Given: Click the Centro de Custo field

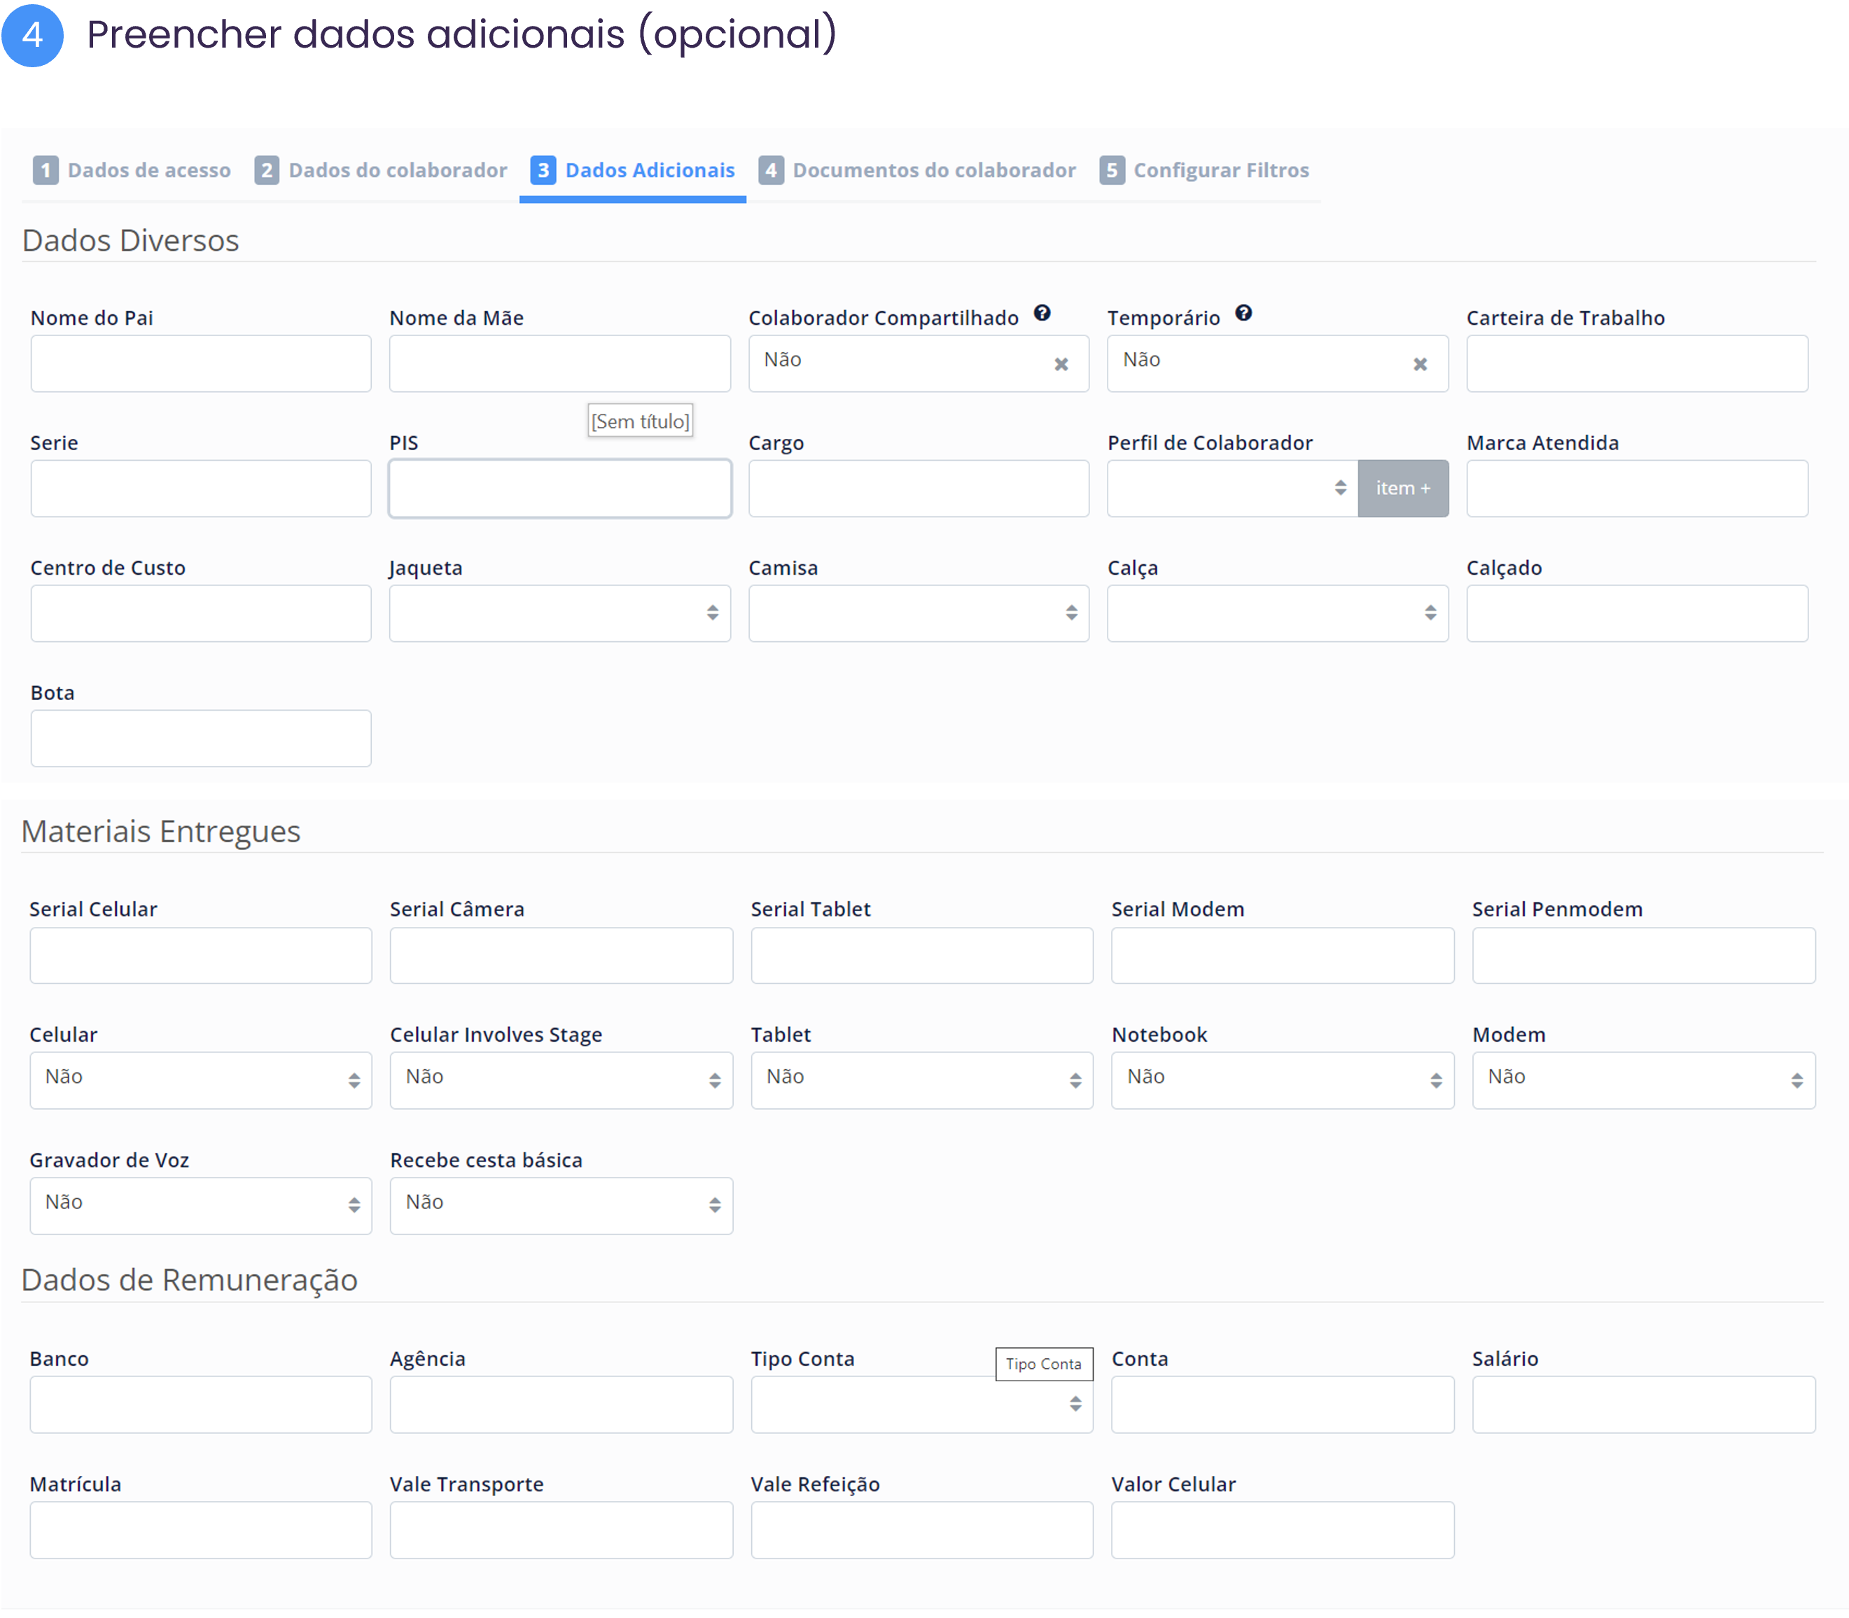Looking at the screenshot, I should click(200, 613).
